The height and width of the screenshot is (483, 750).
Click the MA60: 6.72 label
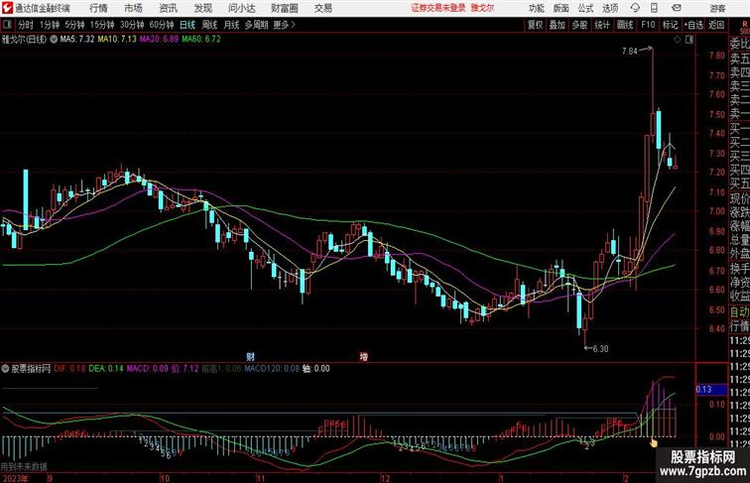(x=201, y=40)
